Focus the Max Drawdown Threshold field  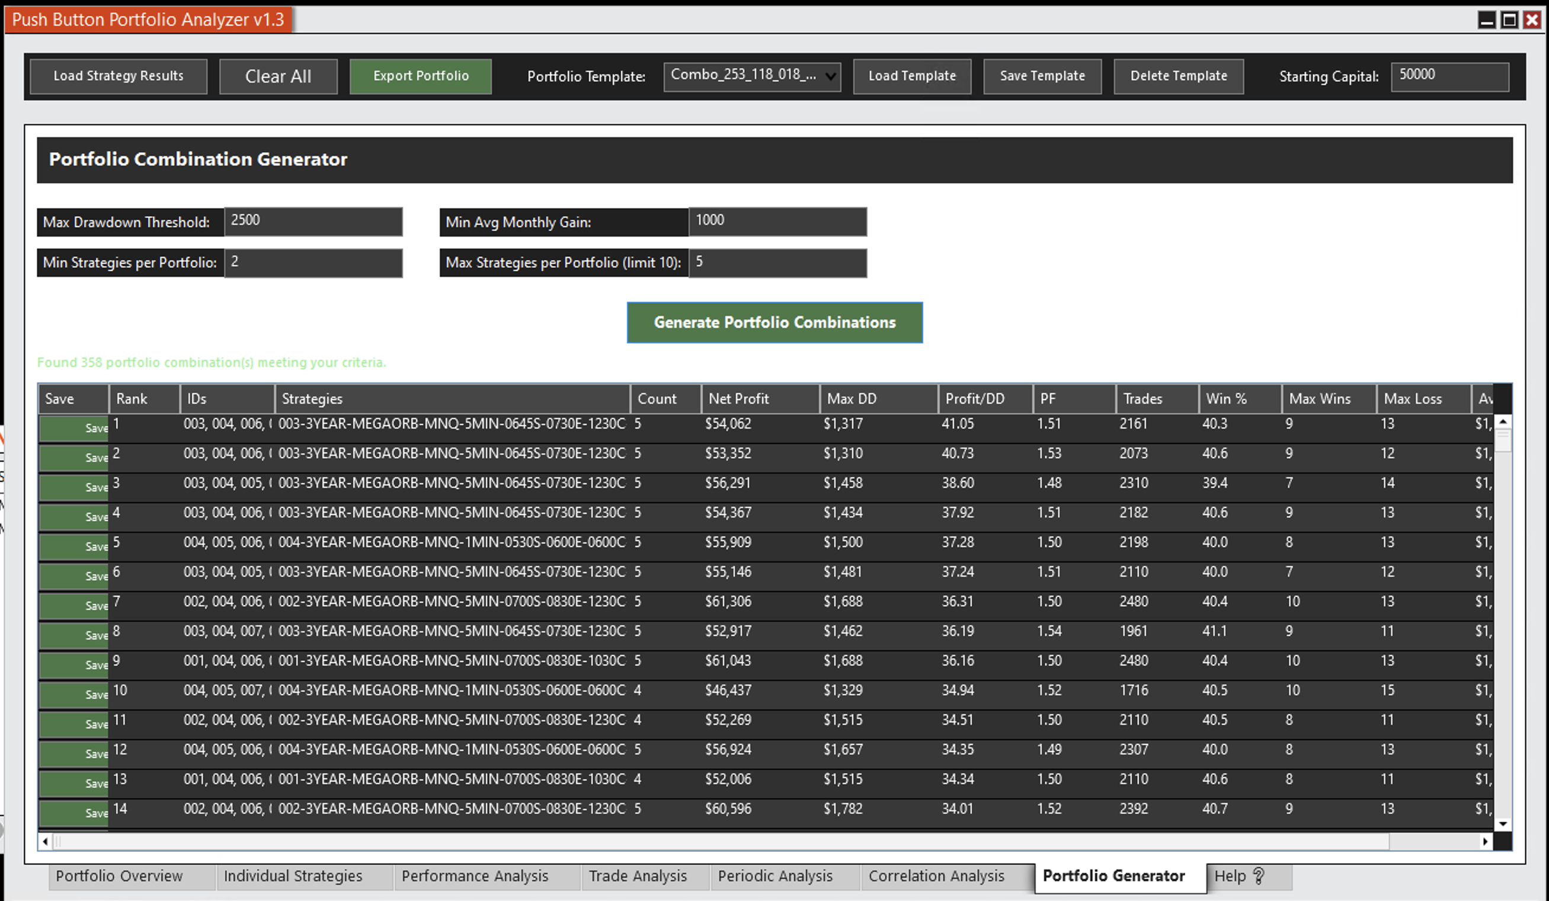[313, 222]
